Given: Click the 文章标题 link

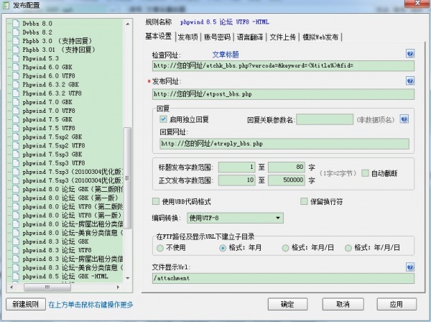Looking at the screenshot, I should 226,55.
